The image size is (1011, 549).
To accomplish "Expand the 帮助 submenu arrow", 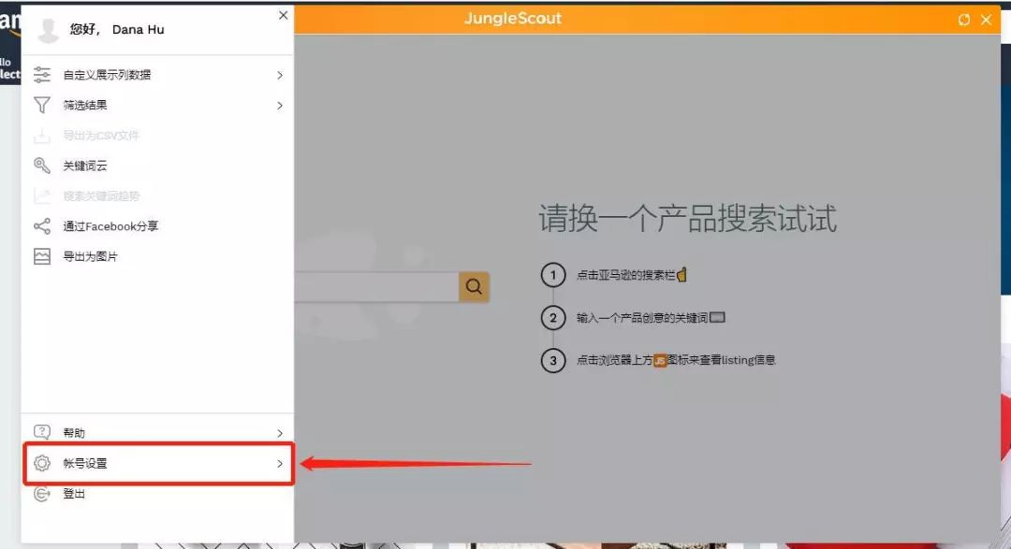I will click(x=280, y=433).
